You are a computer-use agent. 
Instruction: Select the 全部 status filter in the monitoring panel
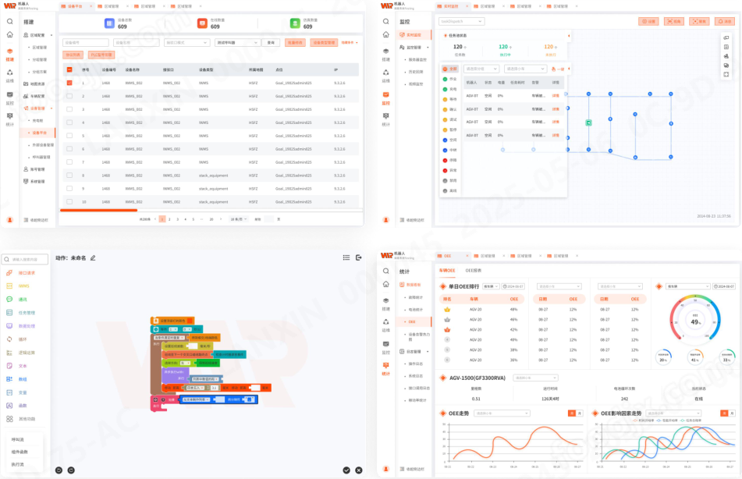tap(450, 69)
